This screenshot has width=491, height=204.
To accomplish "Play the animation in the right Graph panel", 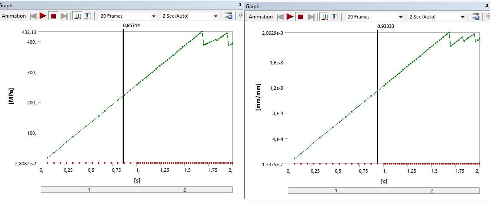I will (290, 17).
